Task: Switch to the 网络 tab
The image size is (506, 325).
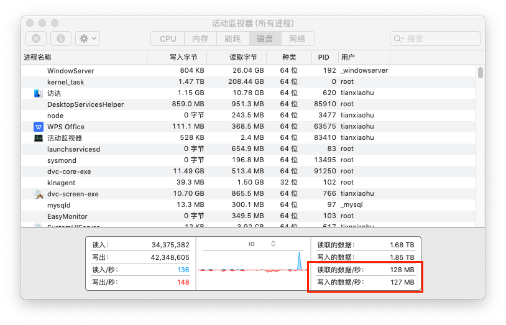Action: tap(298, 39)
